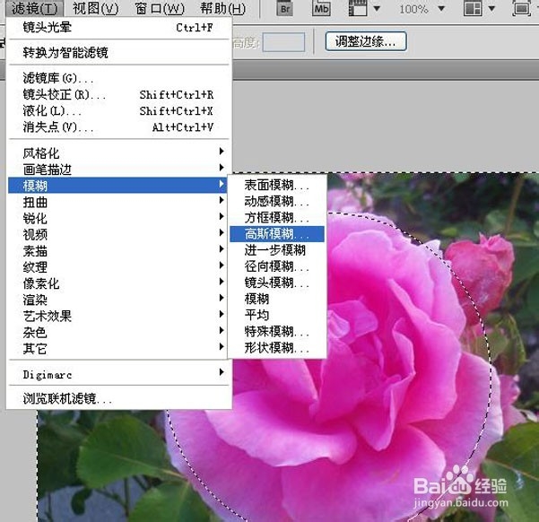The height and width of the screenshot is (522, 539).
Task: Choose 动感模糊... blur filter
Action: [277, 201]
